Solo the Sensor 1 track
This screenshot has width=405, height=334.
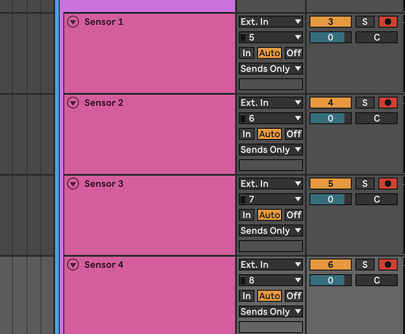(365, 22)
